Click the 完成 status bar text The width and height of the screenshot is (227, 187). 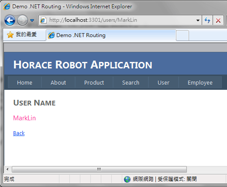click(9, 179)
